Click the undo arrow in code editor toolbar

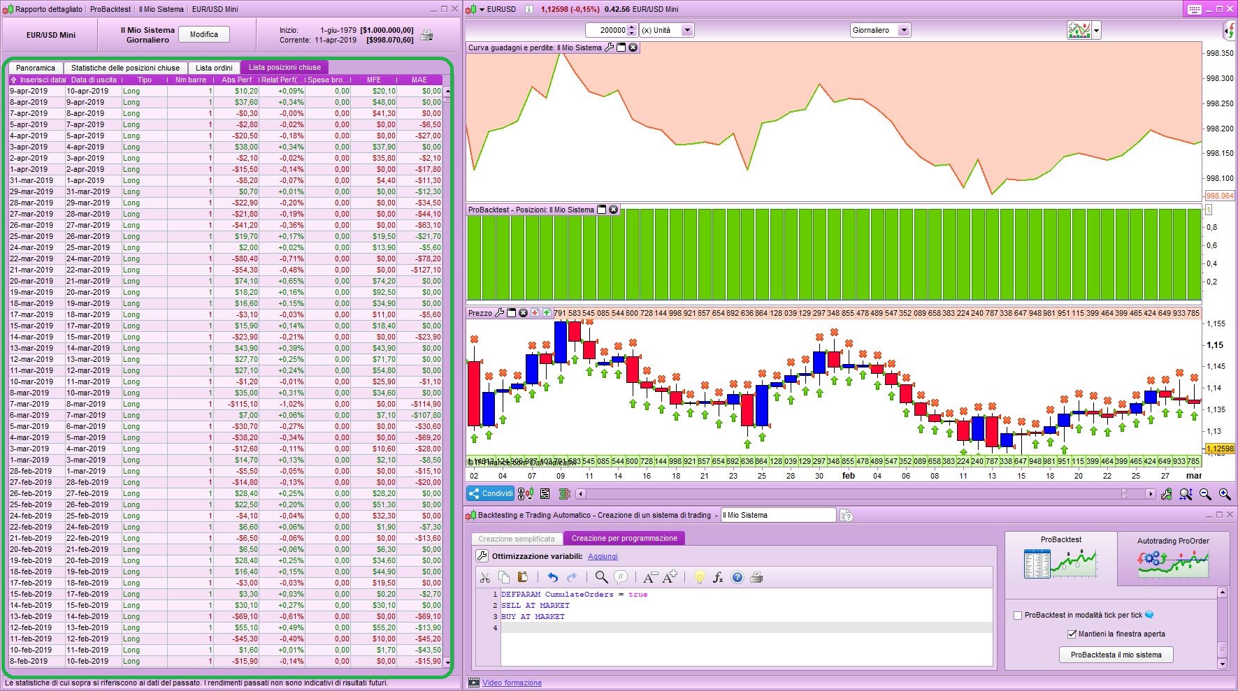point(552,577)
